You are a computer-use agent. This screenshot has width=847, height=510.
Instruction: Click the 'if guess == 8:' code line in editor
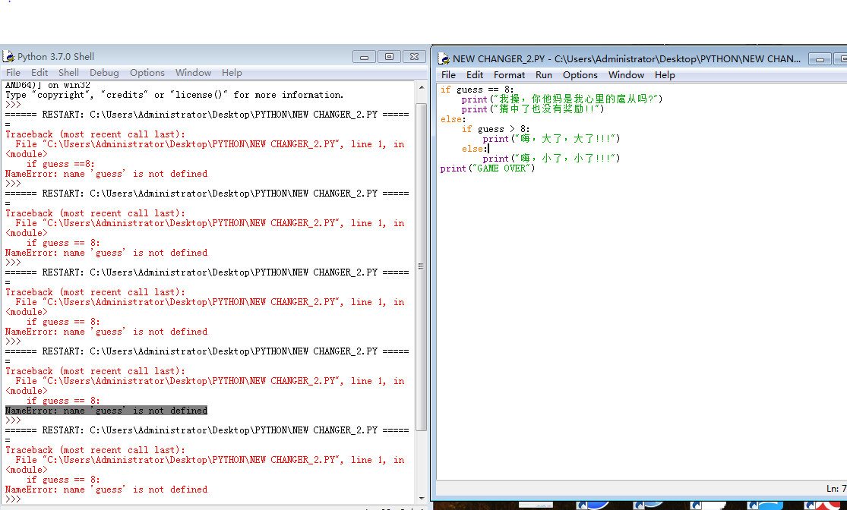(x=477, y=90)
